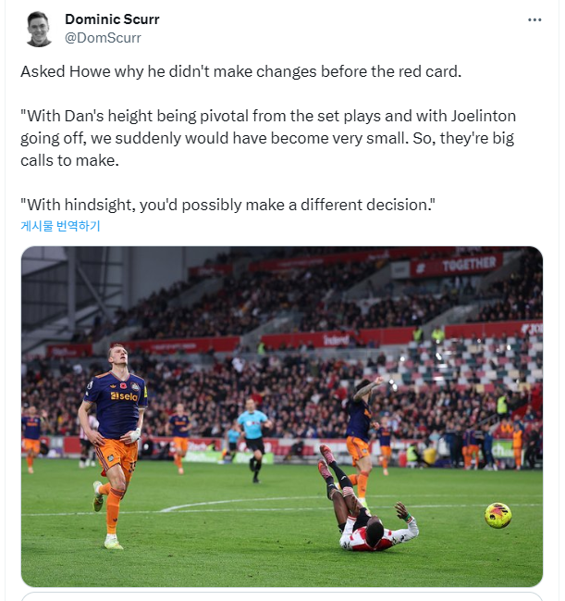Click the 'calls to make.' text line
565x601 pixels.
point(69,160)
